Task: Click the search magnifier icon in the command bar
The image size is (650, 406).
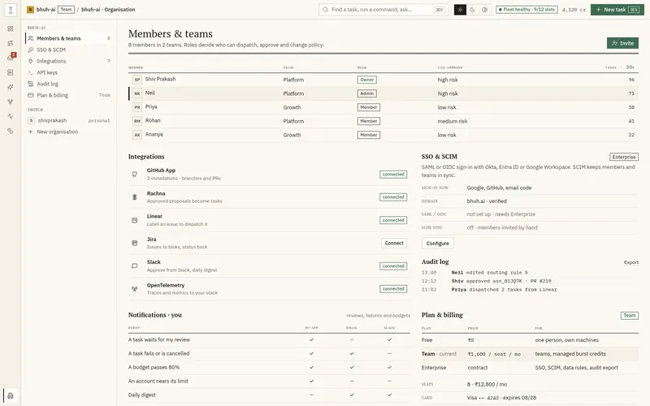Action: [326, 10]
